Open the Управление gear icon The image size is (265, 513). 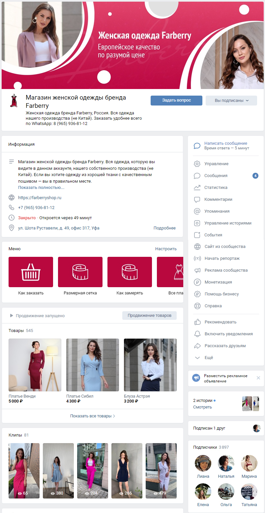click(x=197, y=164)
